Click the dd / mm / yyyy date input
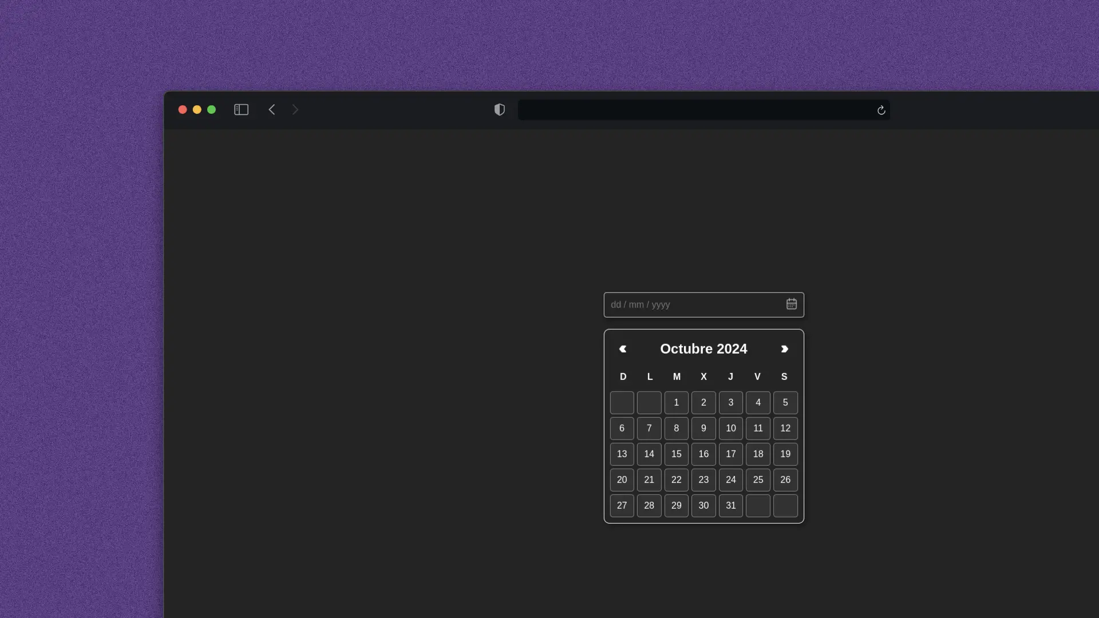This screenshot has height=618, width=1099. [703, 304]
